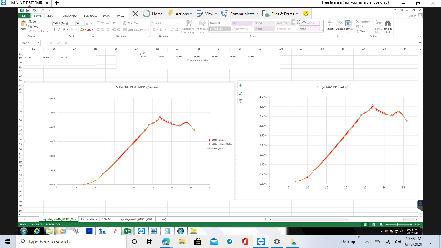441x248 pixels.
Task: Expand the Scientific number format dropdown
Action: (x=177, y=23)
